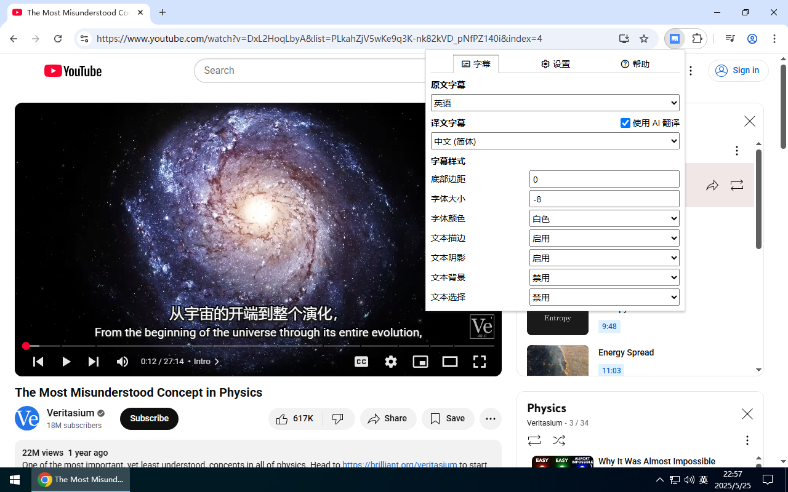Mute the video volume icon
This screenshot has height=492, width=788.
123,362
